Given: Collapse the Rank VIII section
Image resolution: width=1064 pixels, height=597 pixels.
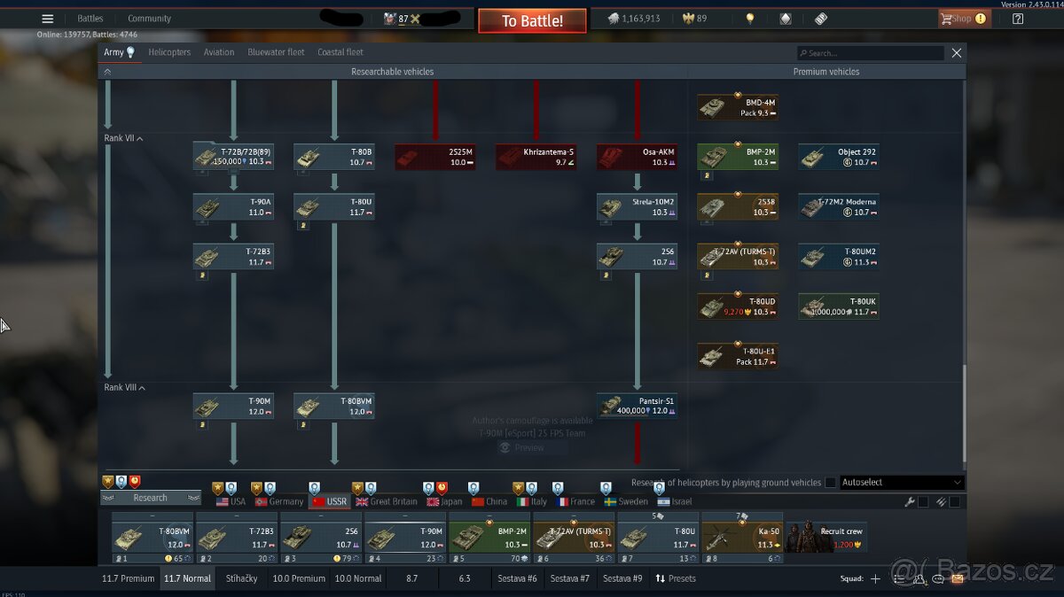Looking at the screenshot, I should (x=124, y=388).
